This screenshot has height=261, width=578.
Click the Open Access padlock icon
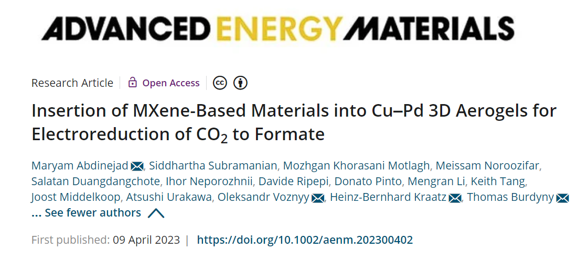coord(132,83)
